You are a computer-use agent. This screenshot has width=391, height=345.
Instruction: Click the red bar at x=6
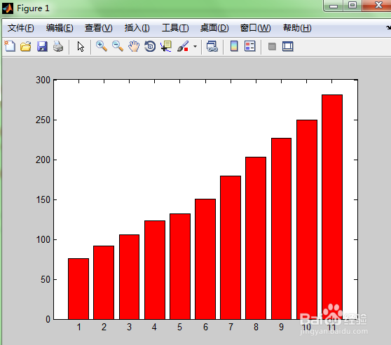(205, 259)
